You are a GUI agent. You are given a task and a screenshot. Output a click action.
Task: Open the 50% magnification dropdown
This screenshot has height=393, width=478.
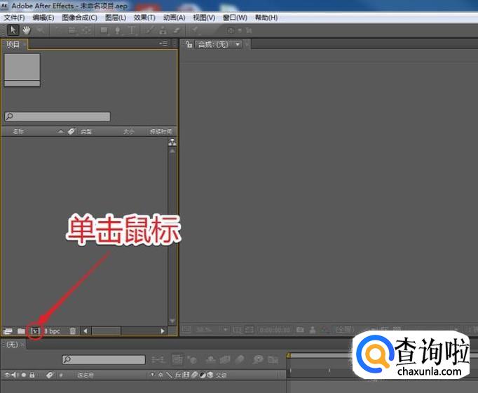(205, 329)
